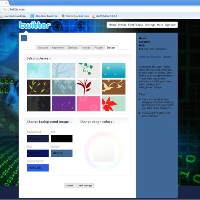
Task: Click the profile avatar square
Action: pos(24,38)
